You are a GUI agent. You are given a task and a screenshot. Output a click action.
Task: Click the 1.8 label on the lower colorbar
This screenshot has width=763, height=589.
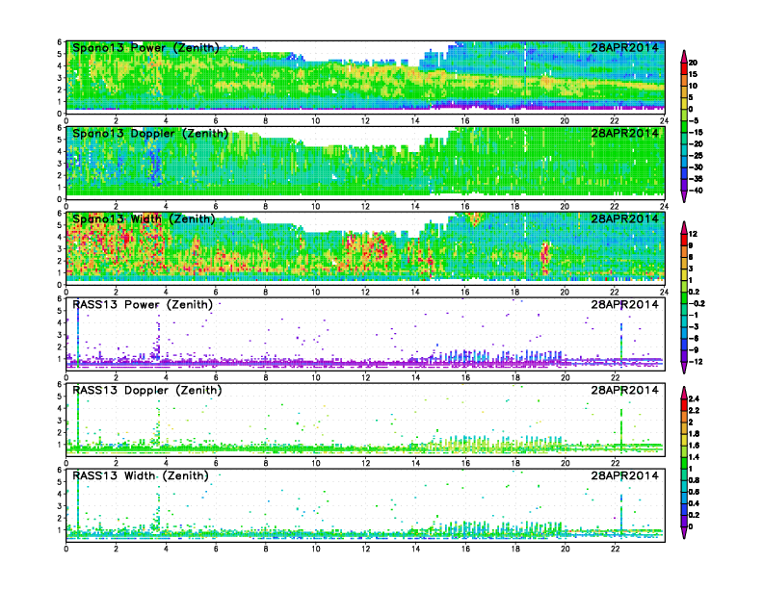pos(694,433)
